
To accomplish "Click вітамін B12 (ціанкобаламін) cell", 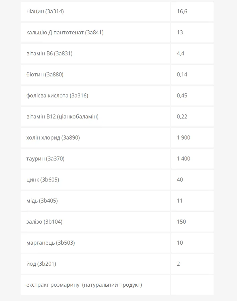I will [x=95, y=116].
